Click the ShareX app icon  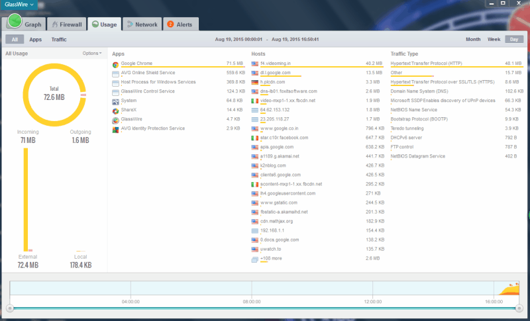click(x=115, y=111)
